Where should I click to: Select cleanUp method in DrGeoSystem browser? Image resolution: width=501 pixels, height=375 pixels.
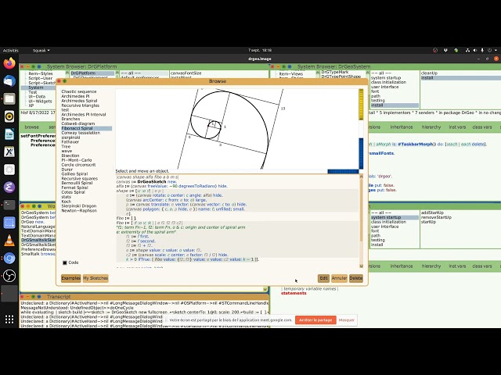point(429,73)
